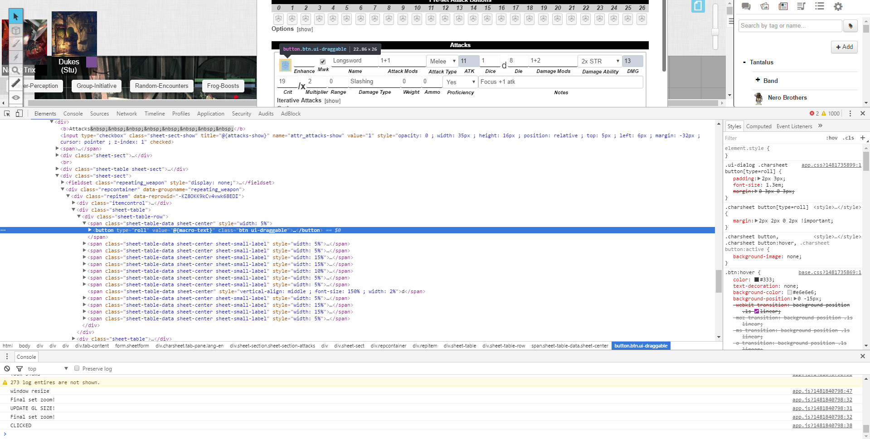Switch to the Console DevTools tab
Image resolution: width=870 pixels, height=439 pixels.
tap(73, 114)
